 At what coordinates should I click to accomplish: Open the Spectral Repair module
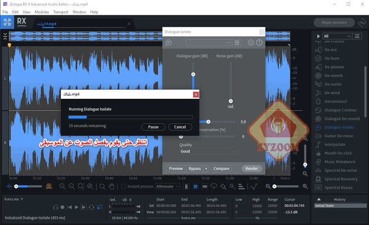tap(339, 188)
